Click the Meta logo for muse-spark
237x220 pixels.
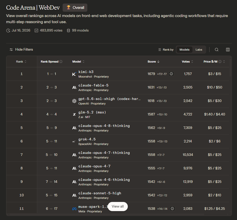pos(74,209)
